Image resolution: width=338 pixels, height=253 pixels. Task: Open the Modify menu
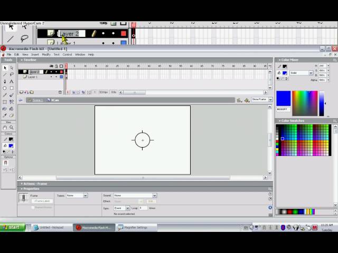(x=46, y=55)
